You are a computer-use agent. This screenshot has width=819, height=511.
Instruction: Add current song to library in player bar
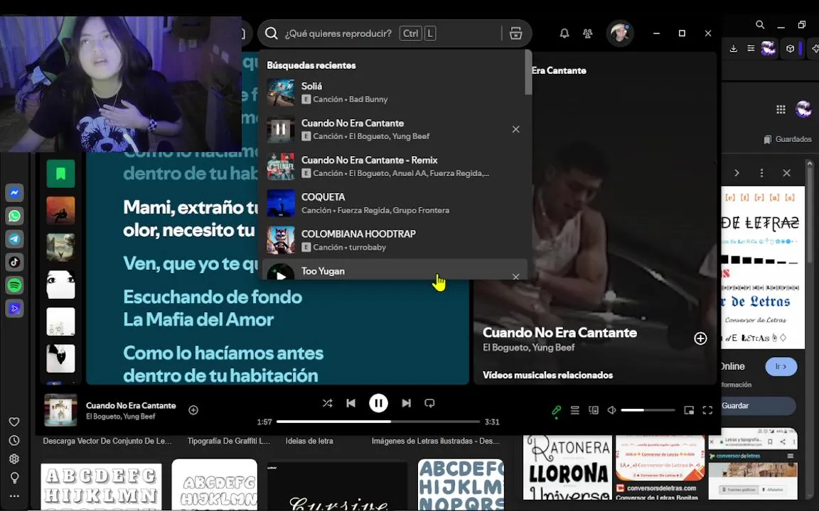[193, 410]
